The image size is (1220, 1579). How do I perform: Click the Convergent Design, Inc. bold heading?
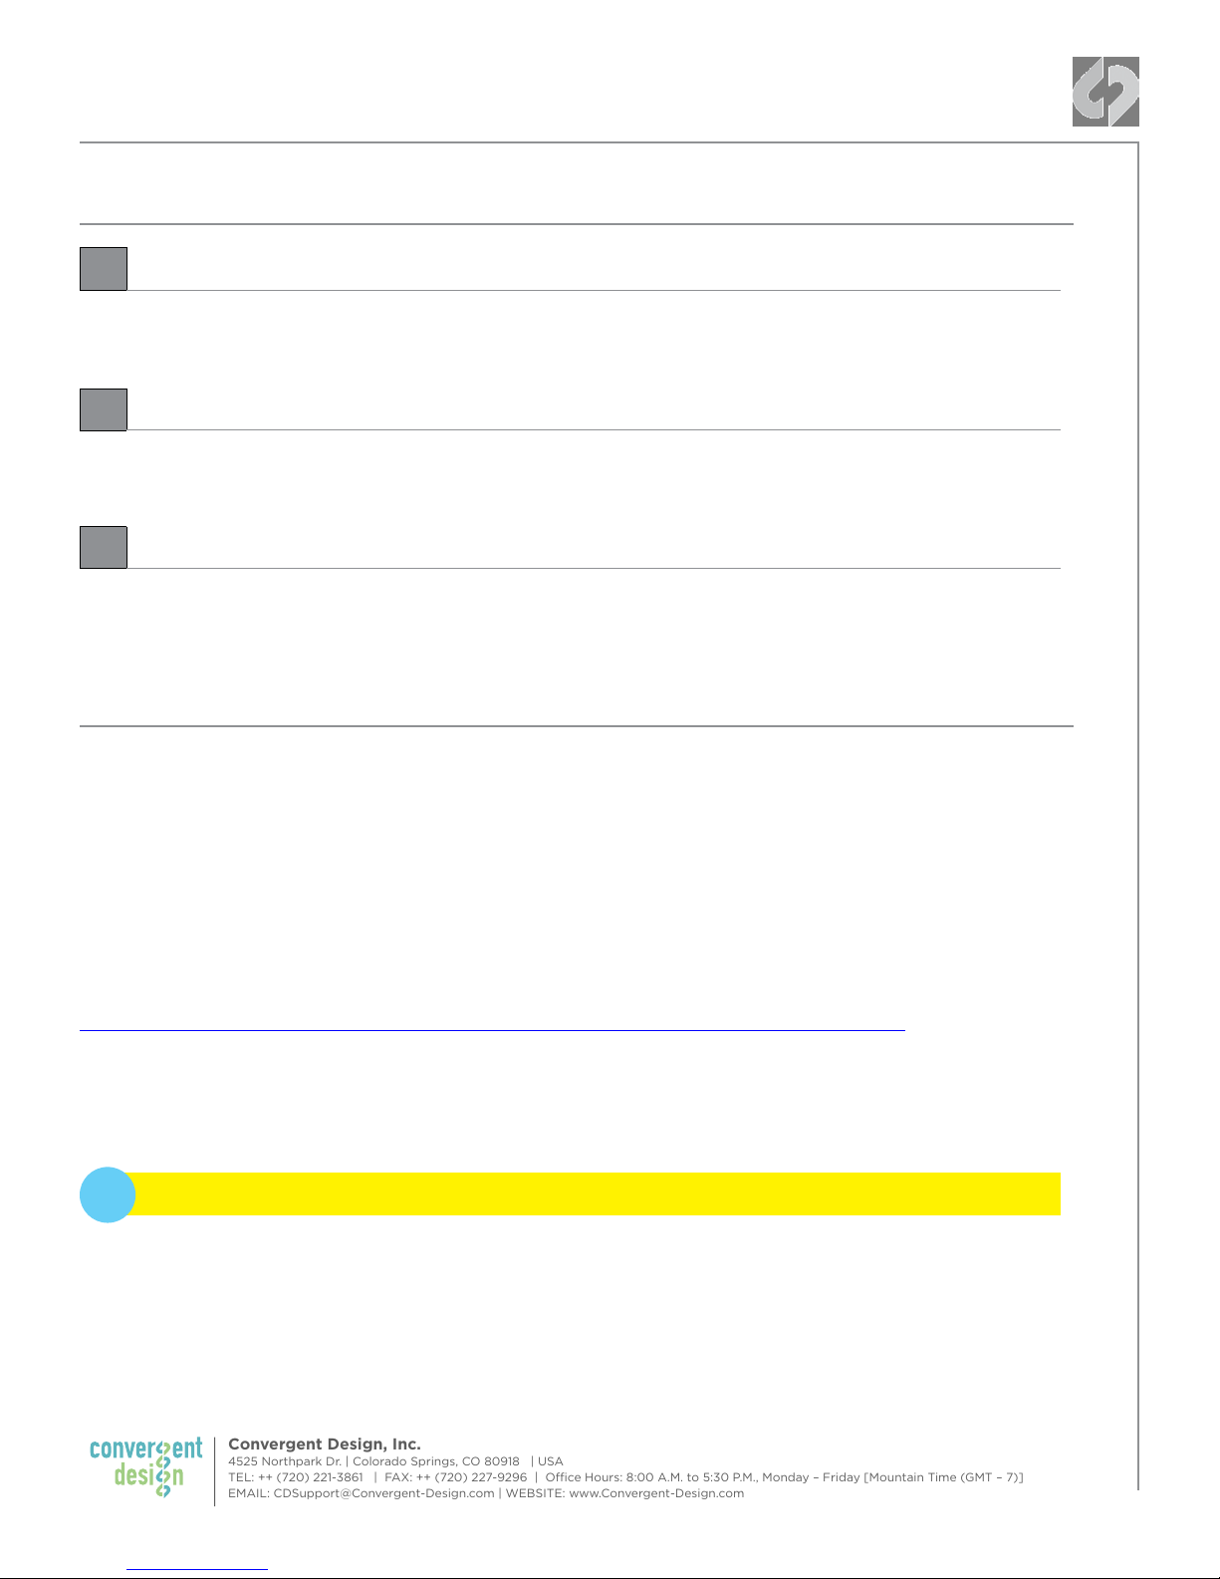tap(325, 1445)
